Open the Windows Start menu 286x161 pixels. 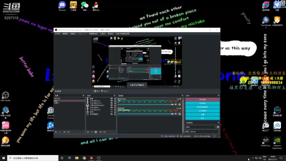tap(4, 158)
